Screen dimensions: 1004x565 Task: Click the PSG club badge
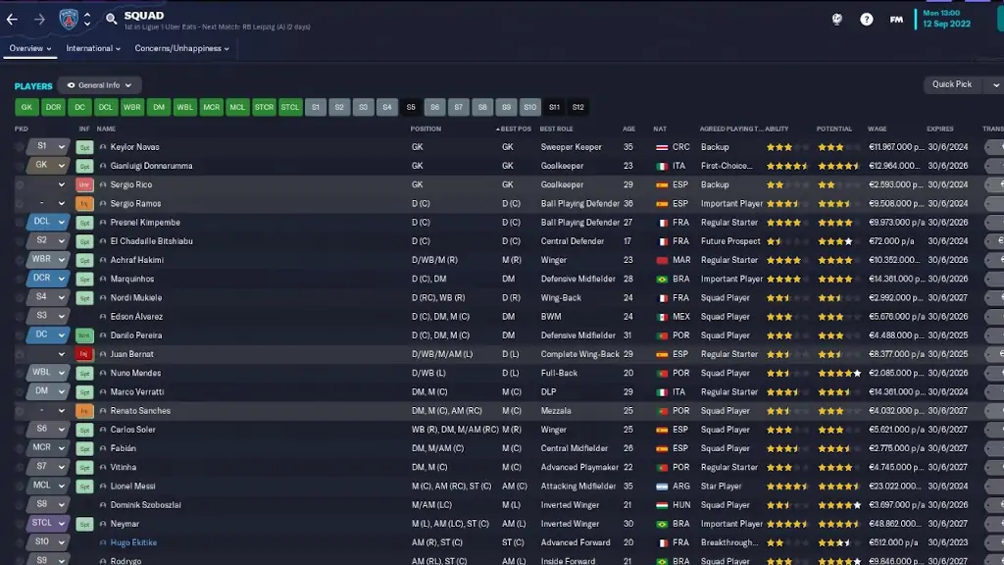pyautogui.click(x=68, y=20)
